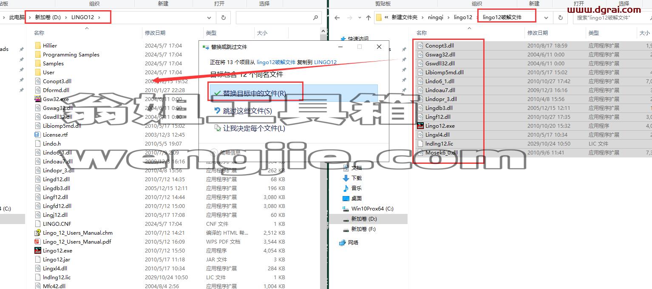The height and width of the screenshot is (289, 652).
Task: Click the LINGO12 destination link in dialog
Action: pyautogui.click(x=325, y=62)
